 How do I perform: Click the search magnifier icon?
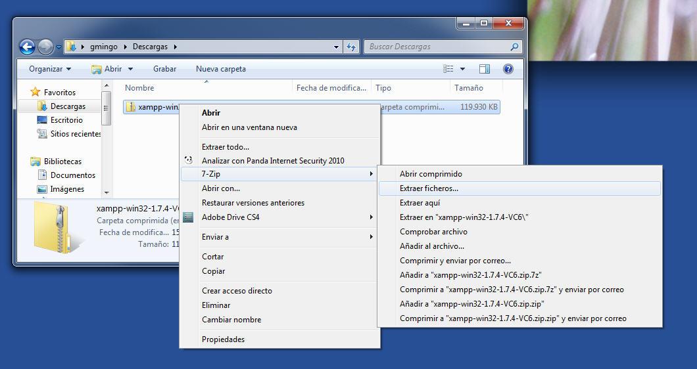[x=514, y=47]
